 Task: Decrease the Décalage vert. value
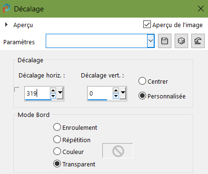tap(116, 96)
